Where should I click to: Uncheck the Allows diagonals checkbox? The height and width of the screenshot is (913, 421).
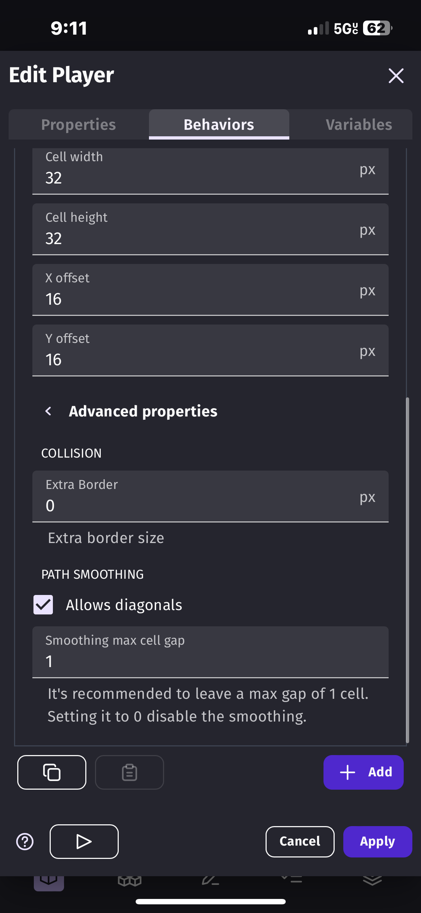point(43,605)
